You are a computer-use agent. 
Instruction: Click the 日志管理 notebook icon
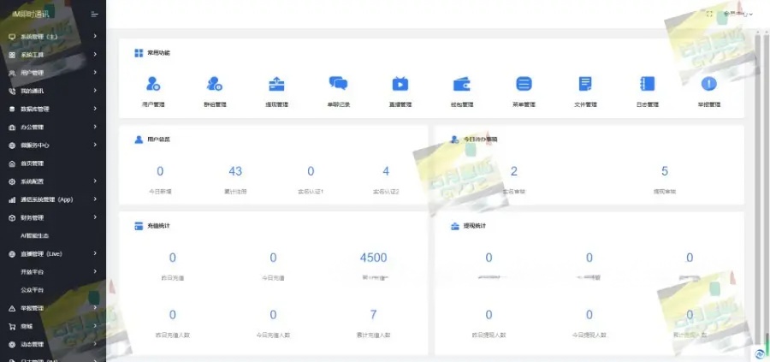point(647,84)
